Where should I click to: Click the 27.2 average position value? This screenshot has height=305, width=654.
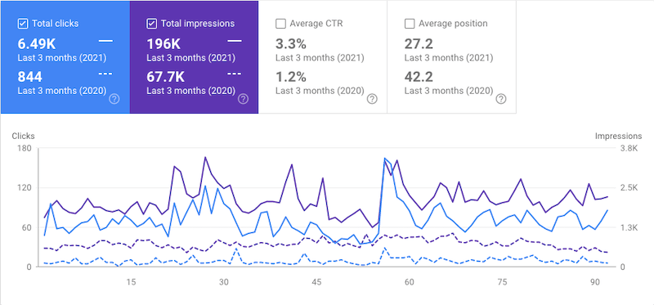419,44
